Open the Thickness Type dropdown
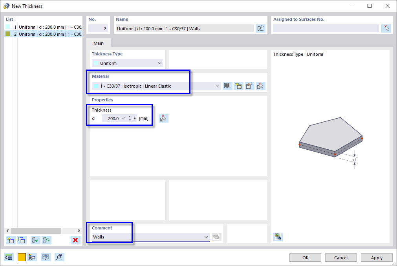This screenshot has width=397, height=266. [x=159, y=63]
